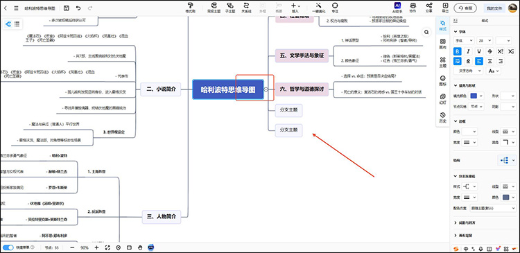Switch to the 主题 theme tab in sidebar

[x=442, y=62]
